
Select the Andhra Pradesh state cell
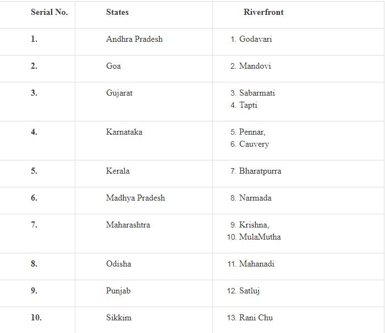pyautogui.click(x=134, y=39)
